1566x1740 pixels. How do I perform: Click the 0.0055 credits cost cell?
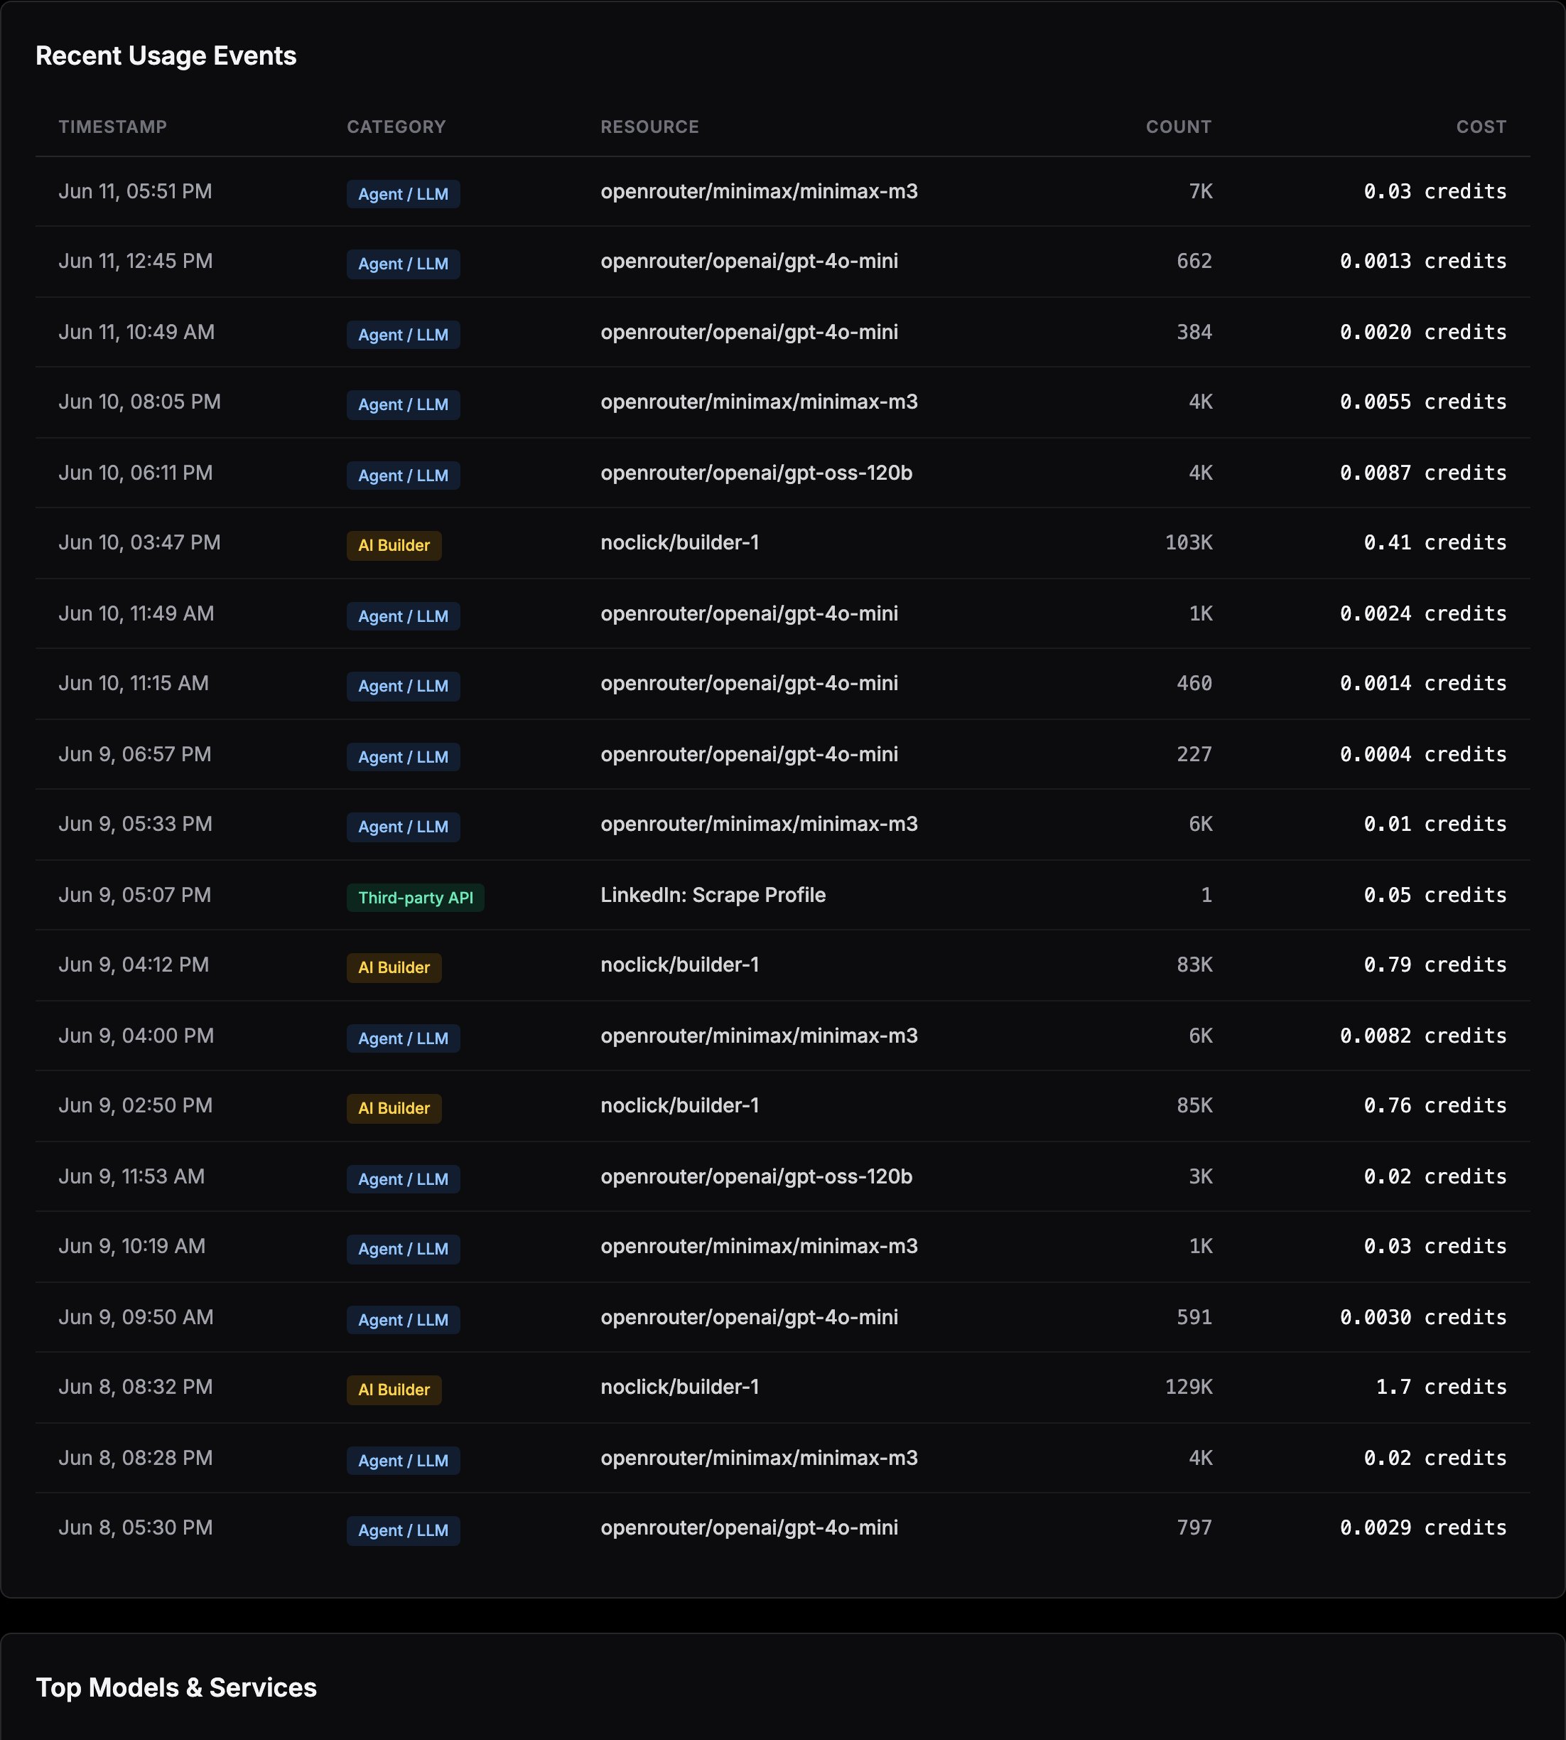(1423, 402)
